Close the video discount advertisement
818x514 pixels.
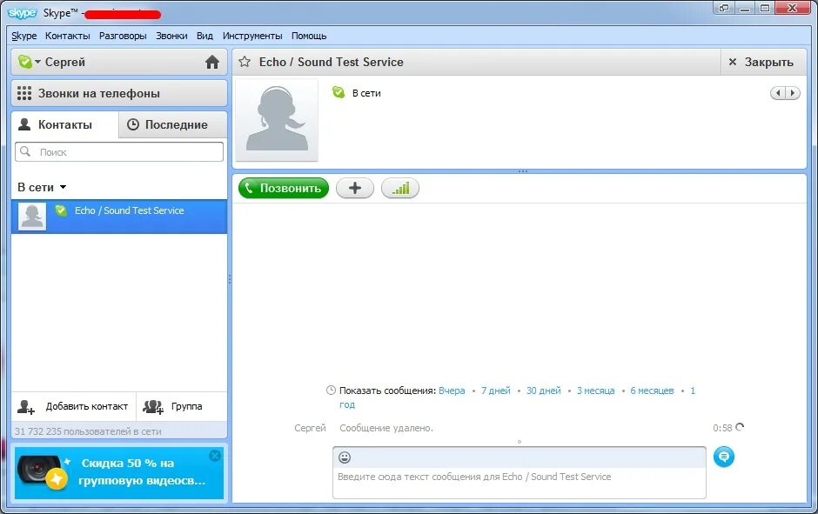(x=214, y=456)
